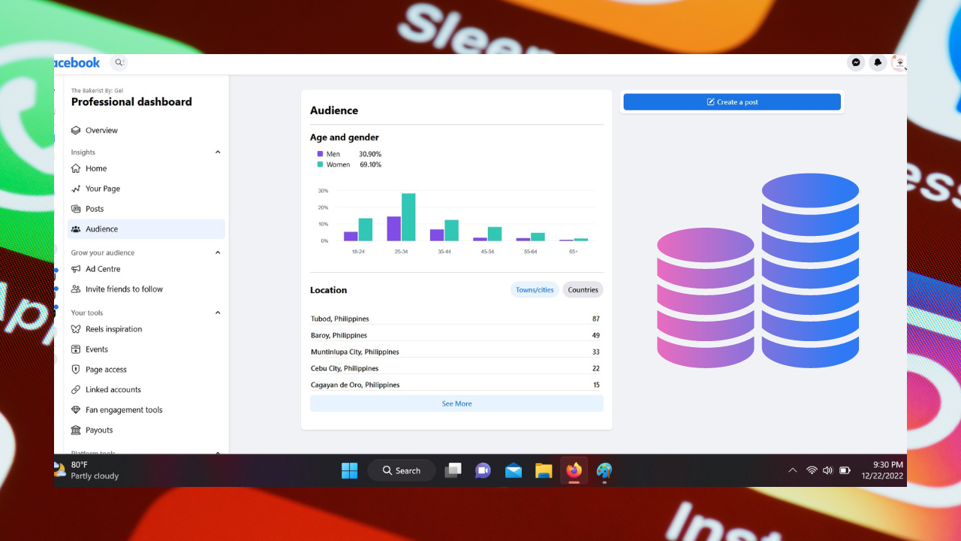Click the Ad Centre megaphone icon
Image resolution: width=961 pixels, height=541 pixels.
coord(76,269)
